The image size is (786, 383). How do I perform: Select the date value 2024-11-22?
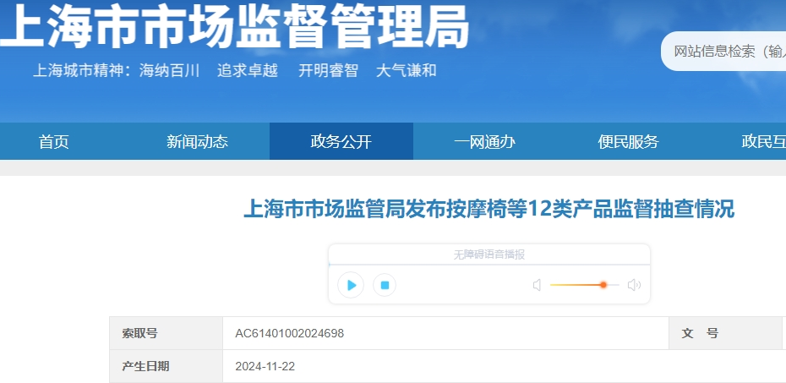coord(265,366)
